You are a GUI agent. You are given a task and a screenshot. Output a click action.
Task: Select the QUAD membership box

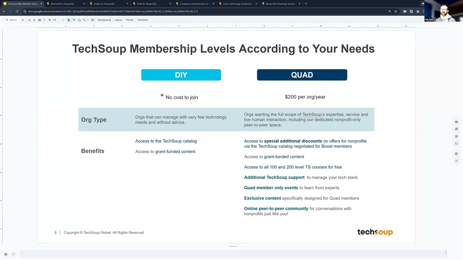[x=302, y=75]
